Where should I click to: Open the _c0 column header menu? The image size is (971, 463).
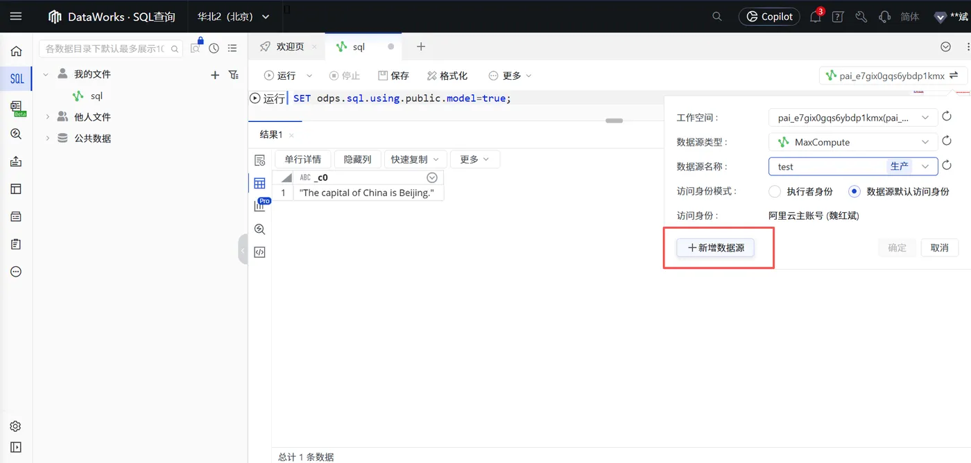point(432,177)
